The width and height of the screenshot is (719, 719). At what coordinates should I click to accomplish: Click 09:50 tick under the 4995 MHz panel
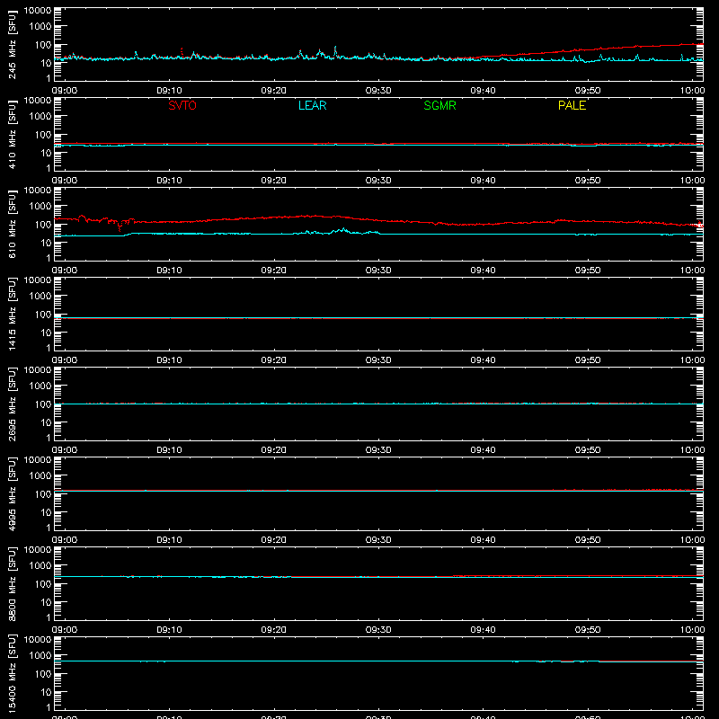588,540
